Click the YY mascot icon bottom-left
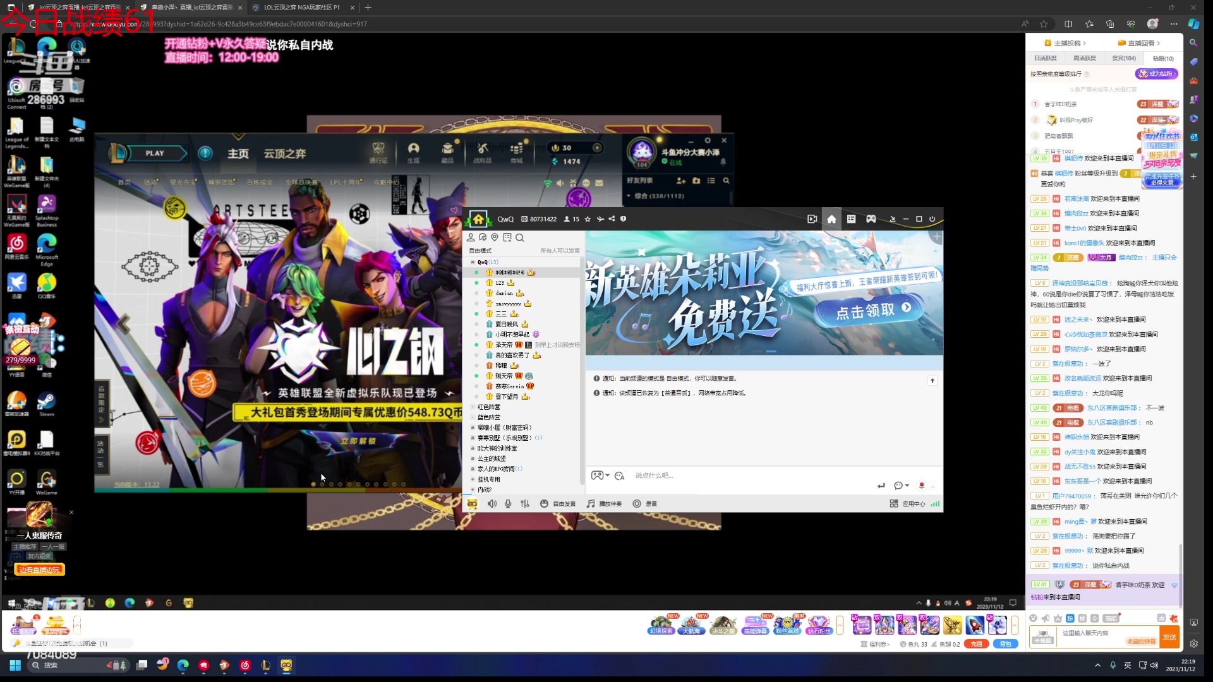1213x682 pixels. (472, 503)
